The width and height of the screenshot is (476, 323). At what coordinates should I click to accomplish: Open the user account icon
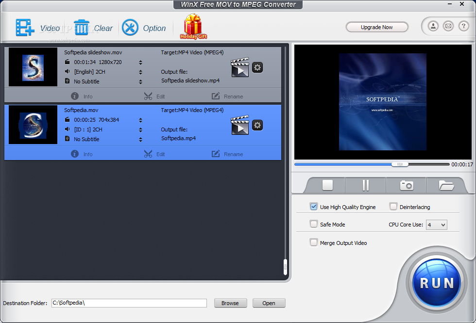pyautogui.click(x=433, y=26)
